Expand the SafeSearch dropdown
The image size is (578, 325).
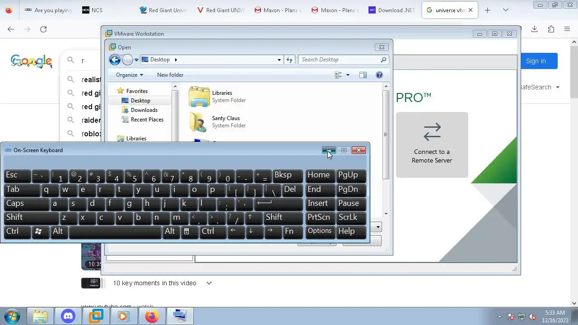coord(558,87)
